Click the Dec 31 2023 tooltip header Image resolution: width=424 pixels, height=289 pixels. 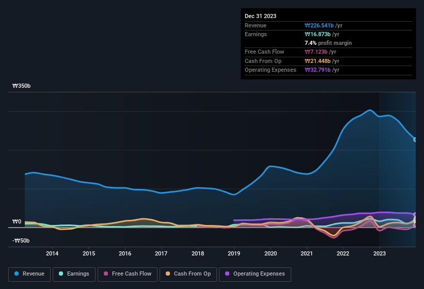point(260,16)
